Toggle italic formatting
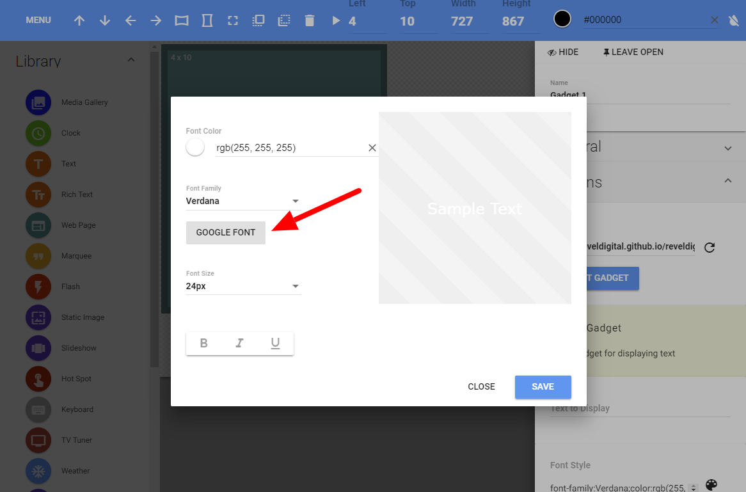 239,343
